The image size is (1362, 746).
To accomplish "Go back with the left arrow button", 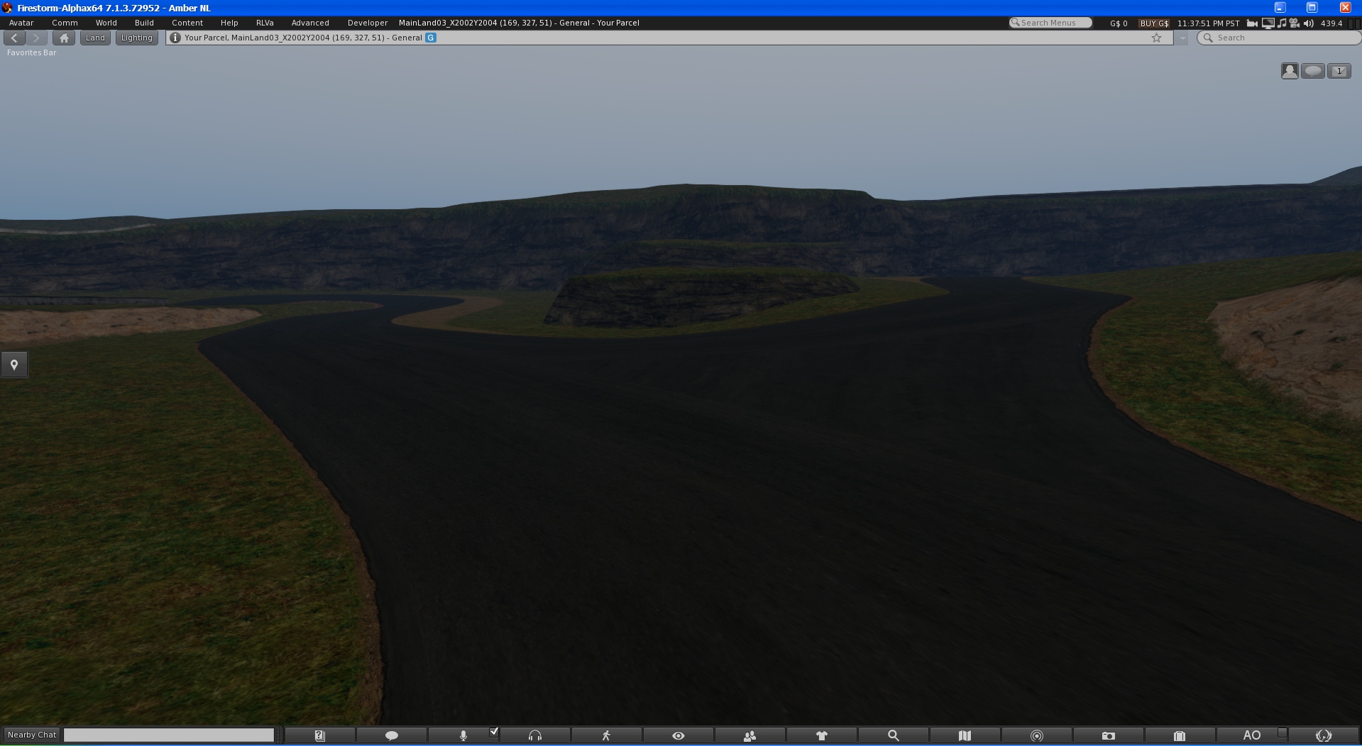I will point(14,38).
